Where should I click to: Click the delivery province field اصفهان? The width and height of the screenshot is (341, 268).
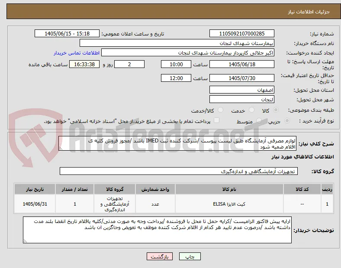[242, 90]
